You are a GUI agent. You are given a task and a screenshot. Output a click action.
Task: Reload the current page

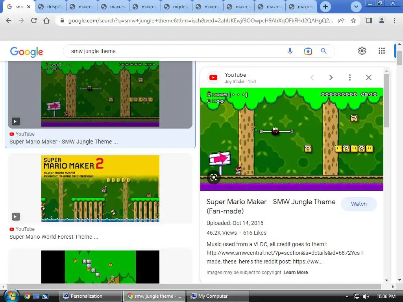pyautogui.click(x=34, y=20)
